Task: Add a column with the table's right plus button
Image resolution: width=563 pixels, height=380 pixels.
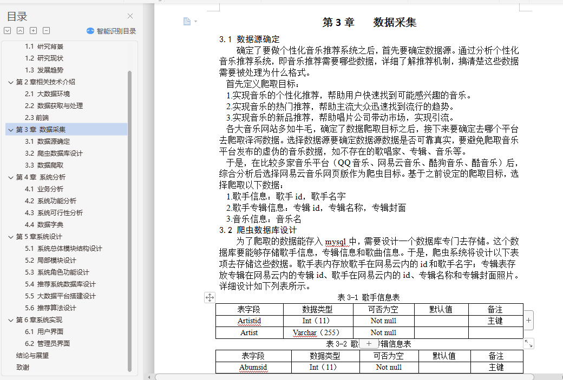Action: click(x=528, y=320)
